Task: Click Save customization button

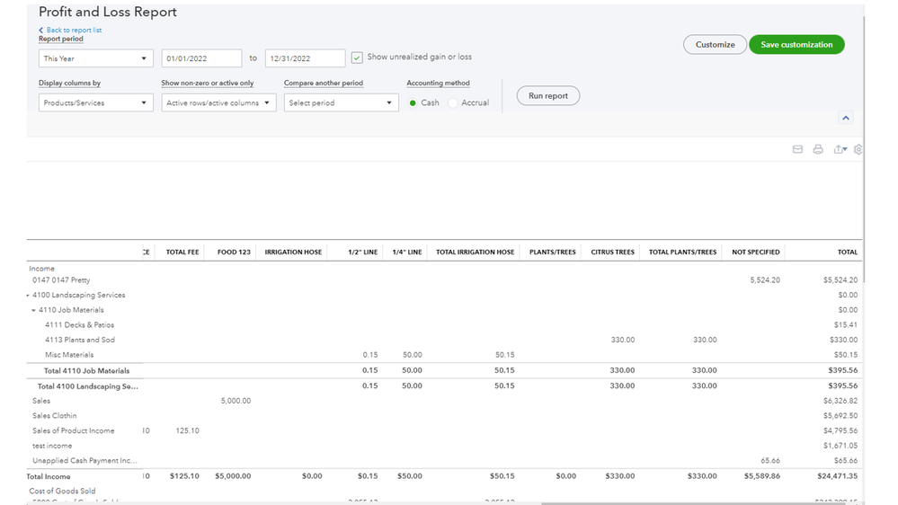Action: [x=796, y=45]
